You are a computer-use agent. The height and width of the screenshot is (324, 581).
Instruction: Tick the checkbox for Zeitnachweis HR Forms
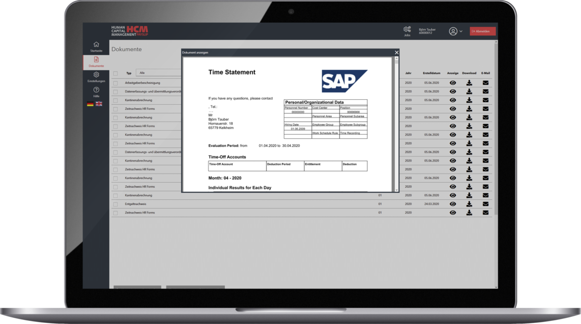[115, 108]
